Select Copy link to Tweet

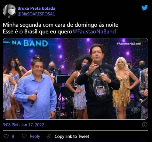pos(72,136)
